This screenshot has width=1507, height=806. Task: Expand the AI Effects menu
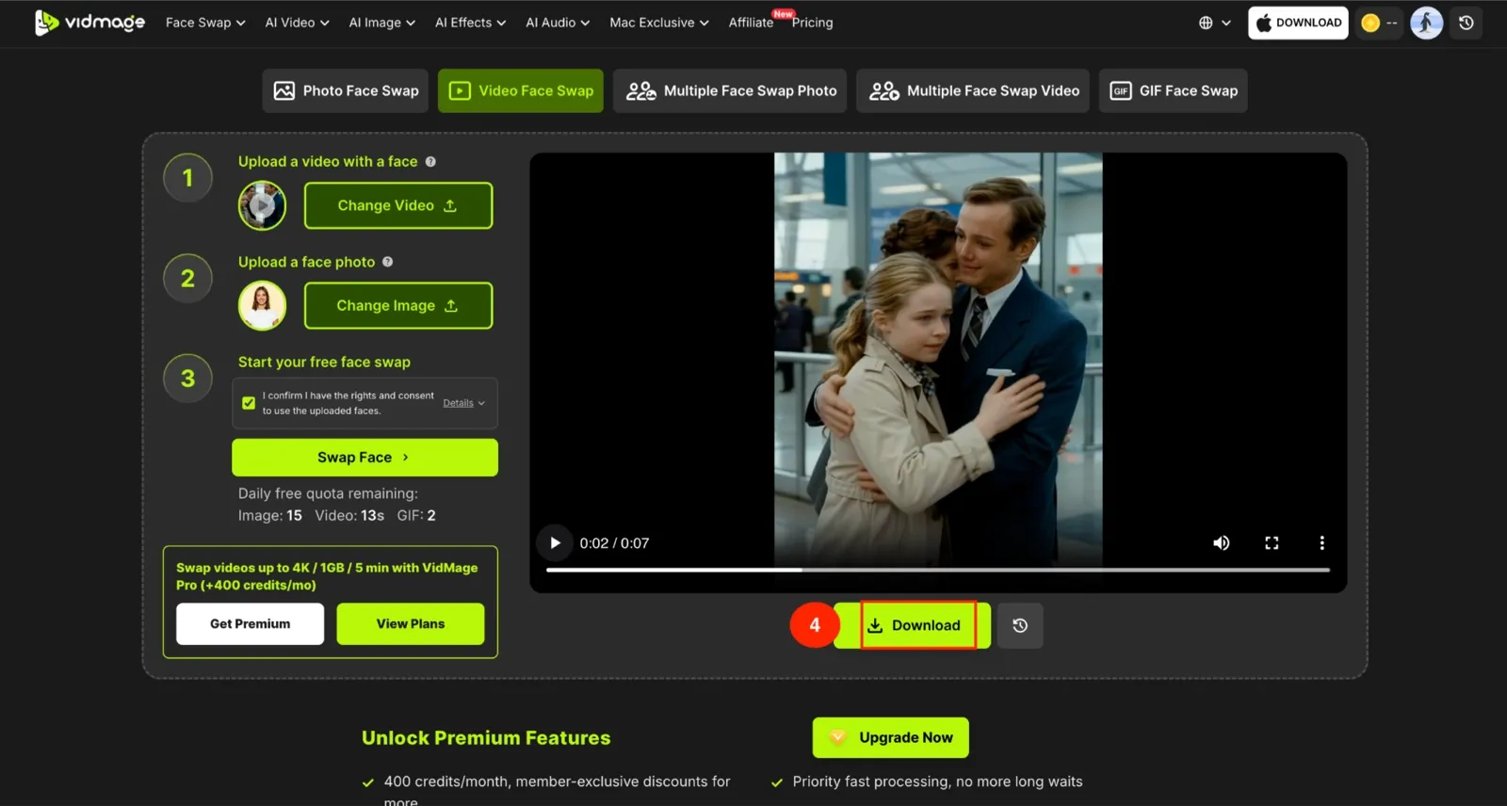pyautogui.click(x=470, y=23)
